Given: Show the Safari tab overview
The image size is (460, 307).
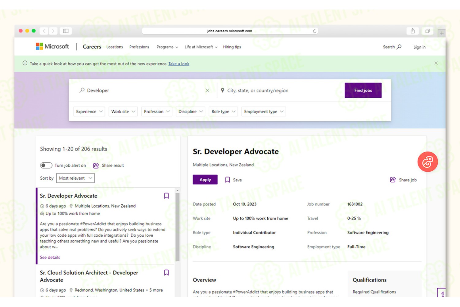Looking at the screenshot, I should [x=427, y=31].
